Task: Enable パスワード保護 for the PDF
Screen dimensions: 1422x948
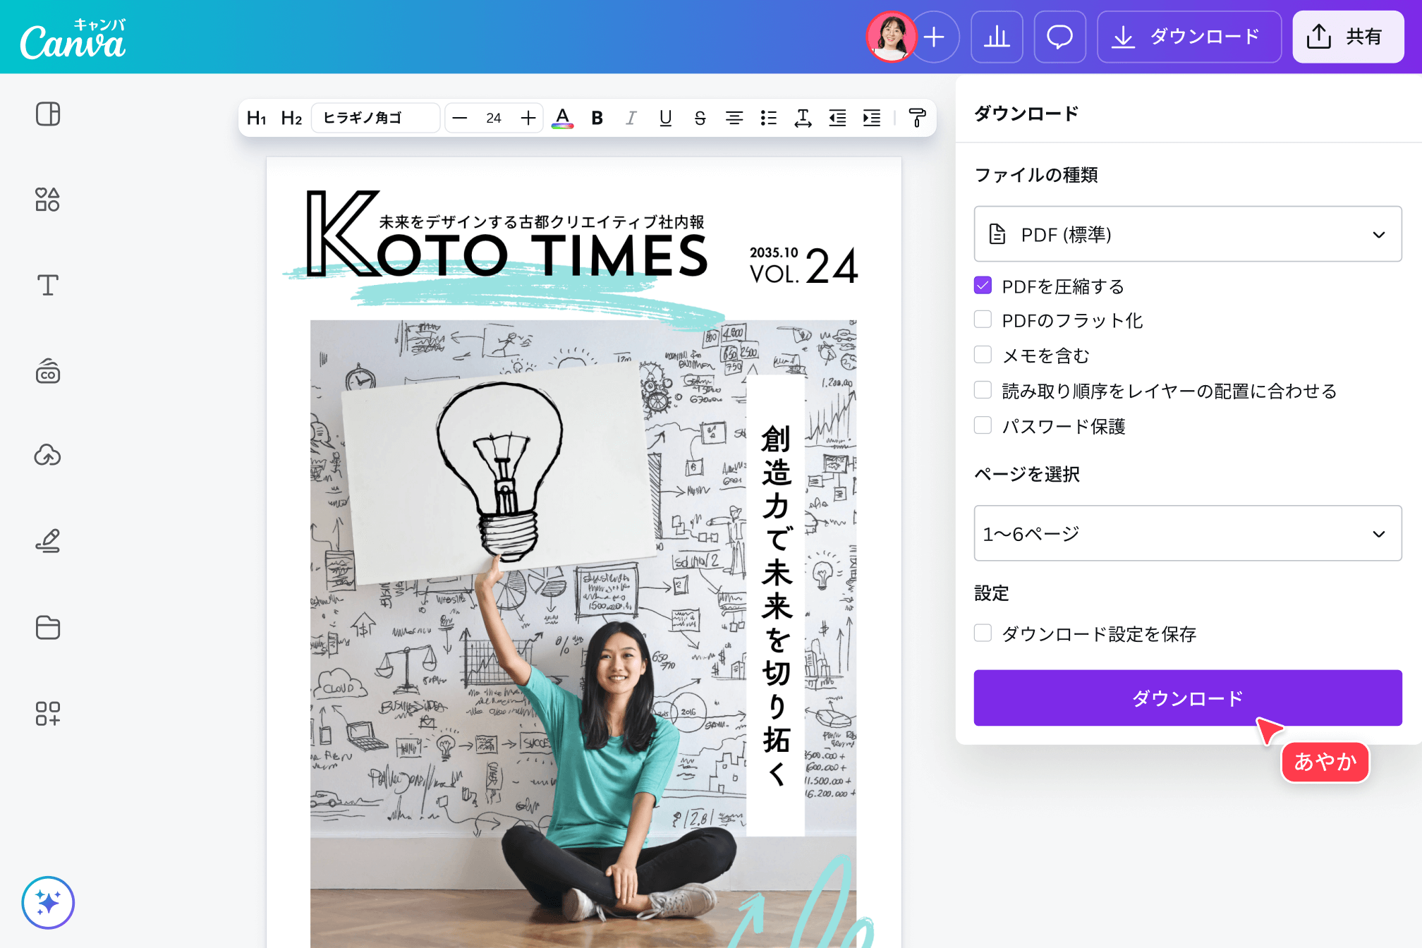Action: [x=983, y=425]
